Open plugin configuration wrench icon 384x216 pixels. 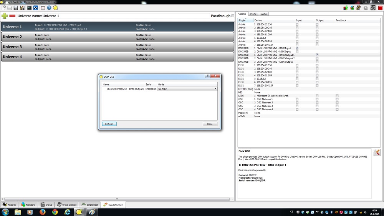pyautogui.click(x=376, y=153)
